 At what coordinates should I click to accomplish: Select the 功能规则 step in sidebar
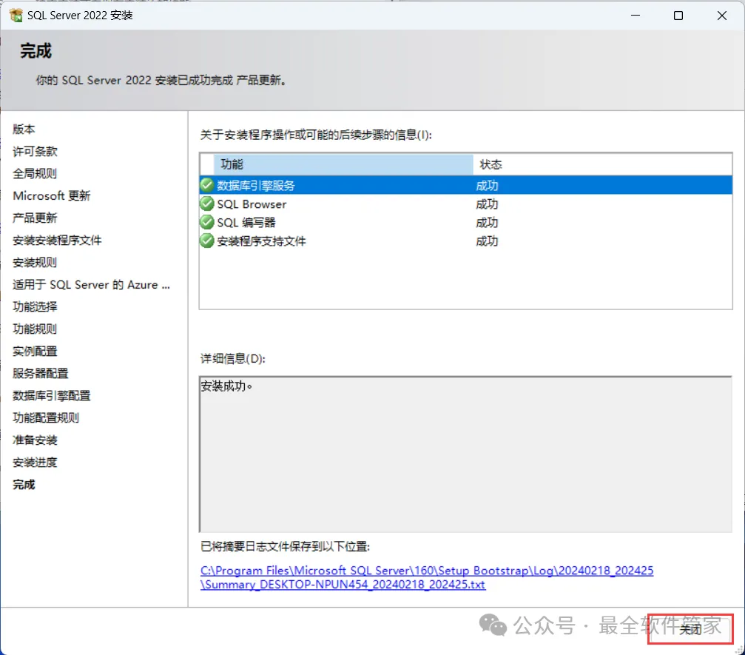click(35, 329)
